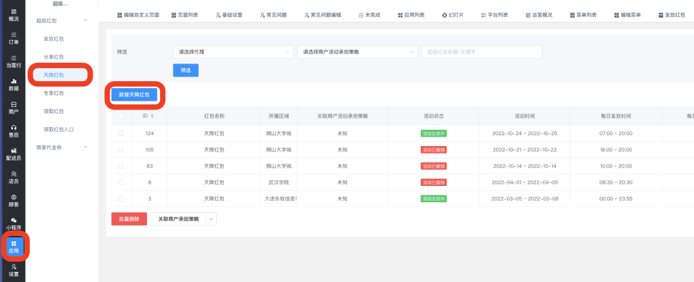Open 售后 after-sales headset icon
The image size is (694, 282).
click(x=14, y=131)
